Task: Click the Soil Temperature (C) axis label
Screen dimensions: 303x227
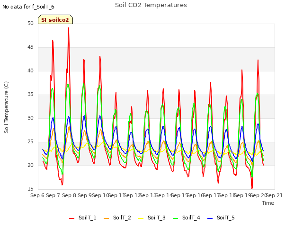Action: [6, 107]
